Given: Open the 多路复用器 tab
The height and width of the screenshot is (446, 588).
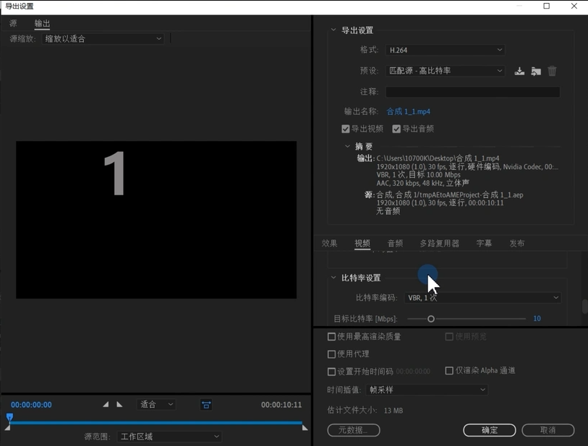Looking at the screenshot, I should tap(440, 243).
